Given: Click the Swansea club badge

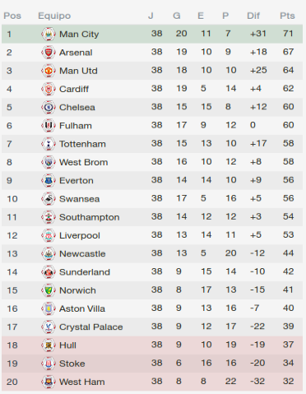Looking at the screenshot, I should [x=49, y=199].
